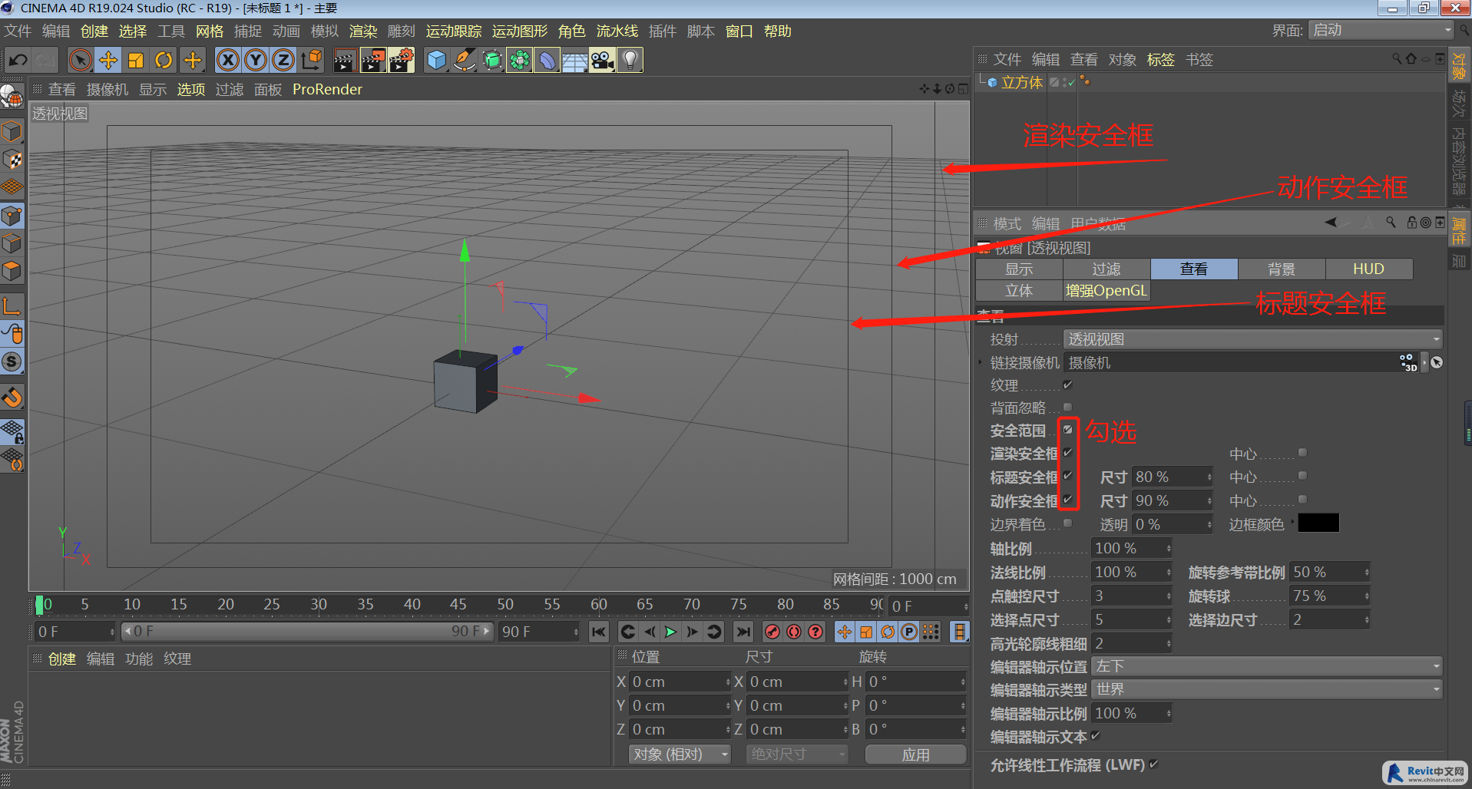1472x789 pixels.
Task: Open the spline Pen tool
Action: [x=464, y=60]
